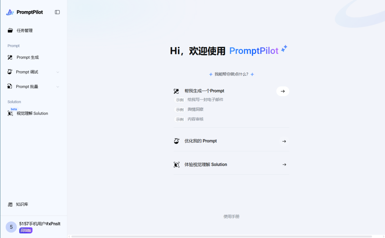Click the 示例 tag beside 给我写一封电子邮件
The width and height of the screenshot is (385, 238).
coord(179,100)
